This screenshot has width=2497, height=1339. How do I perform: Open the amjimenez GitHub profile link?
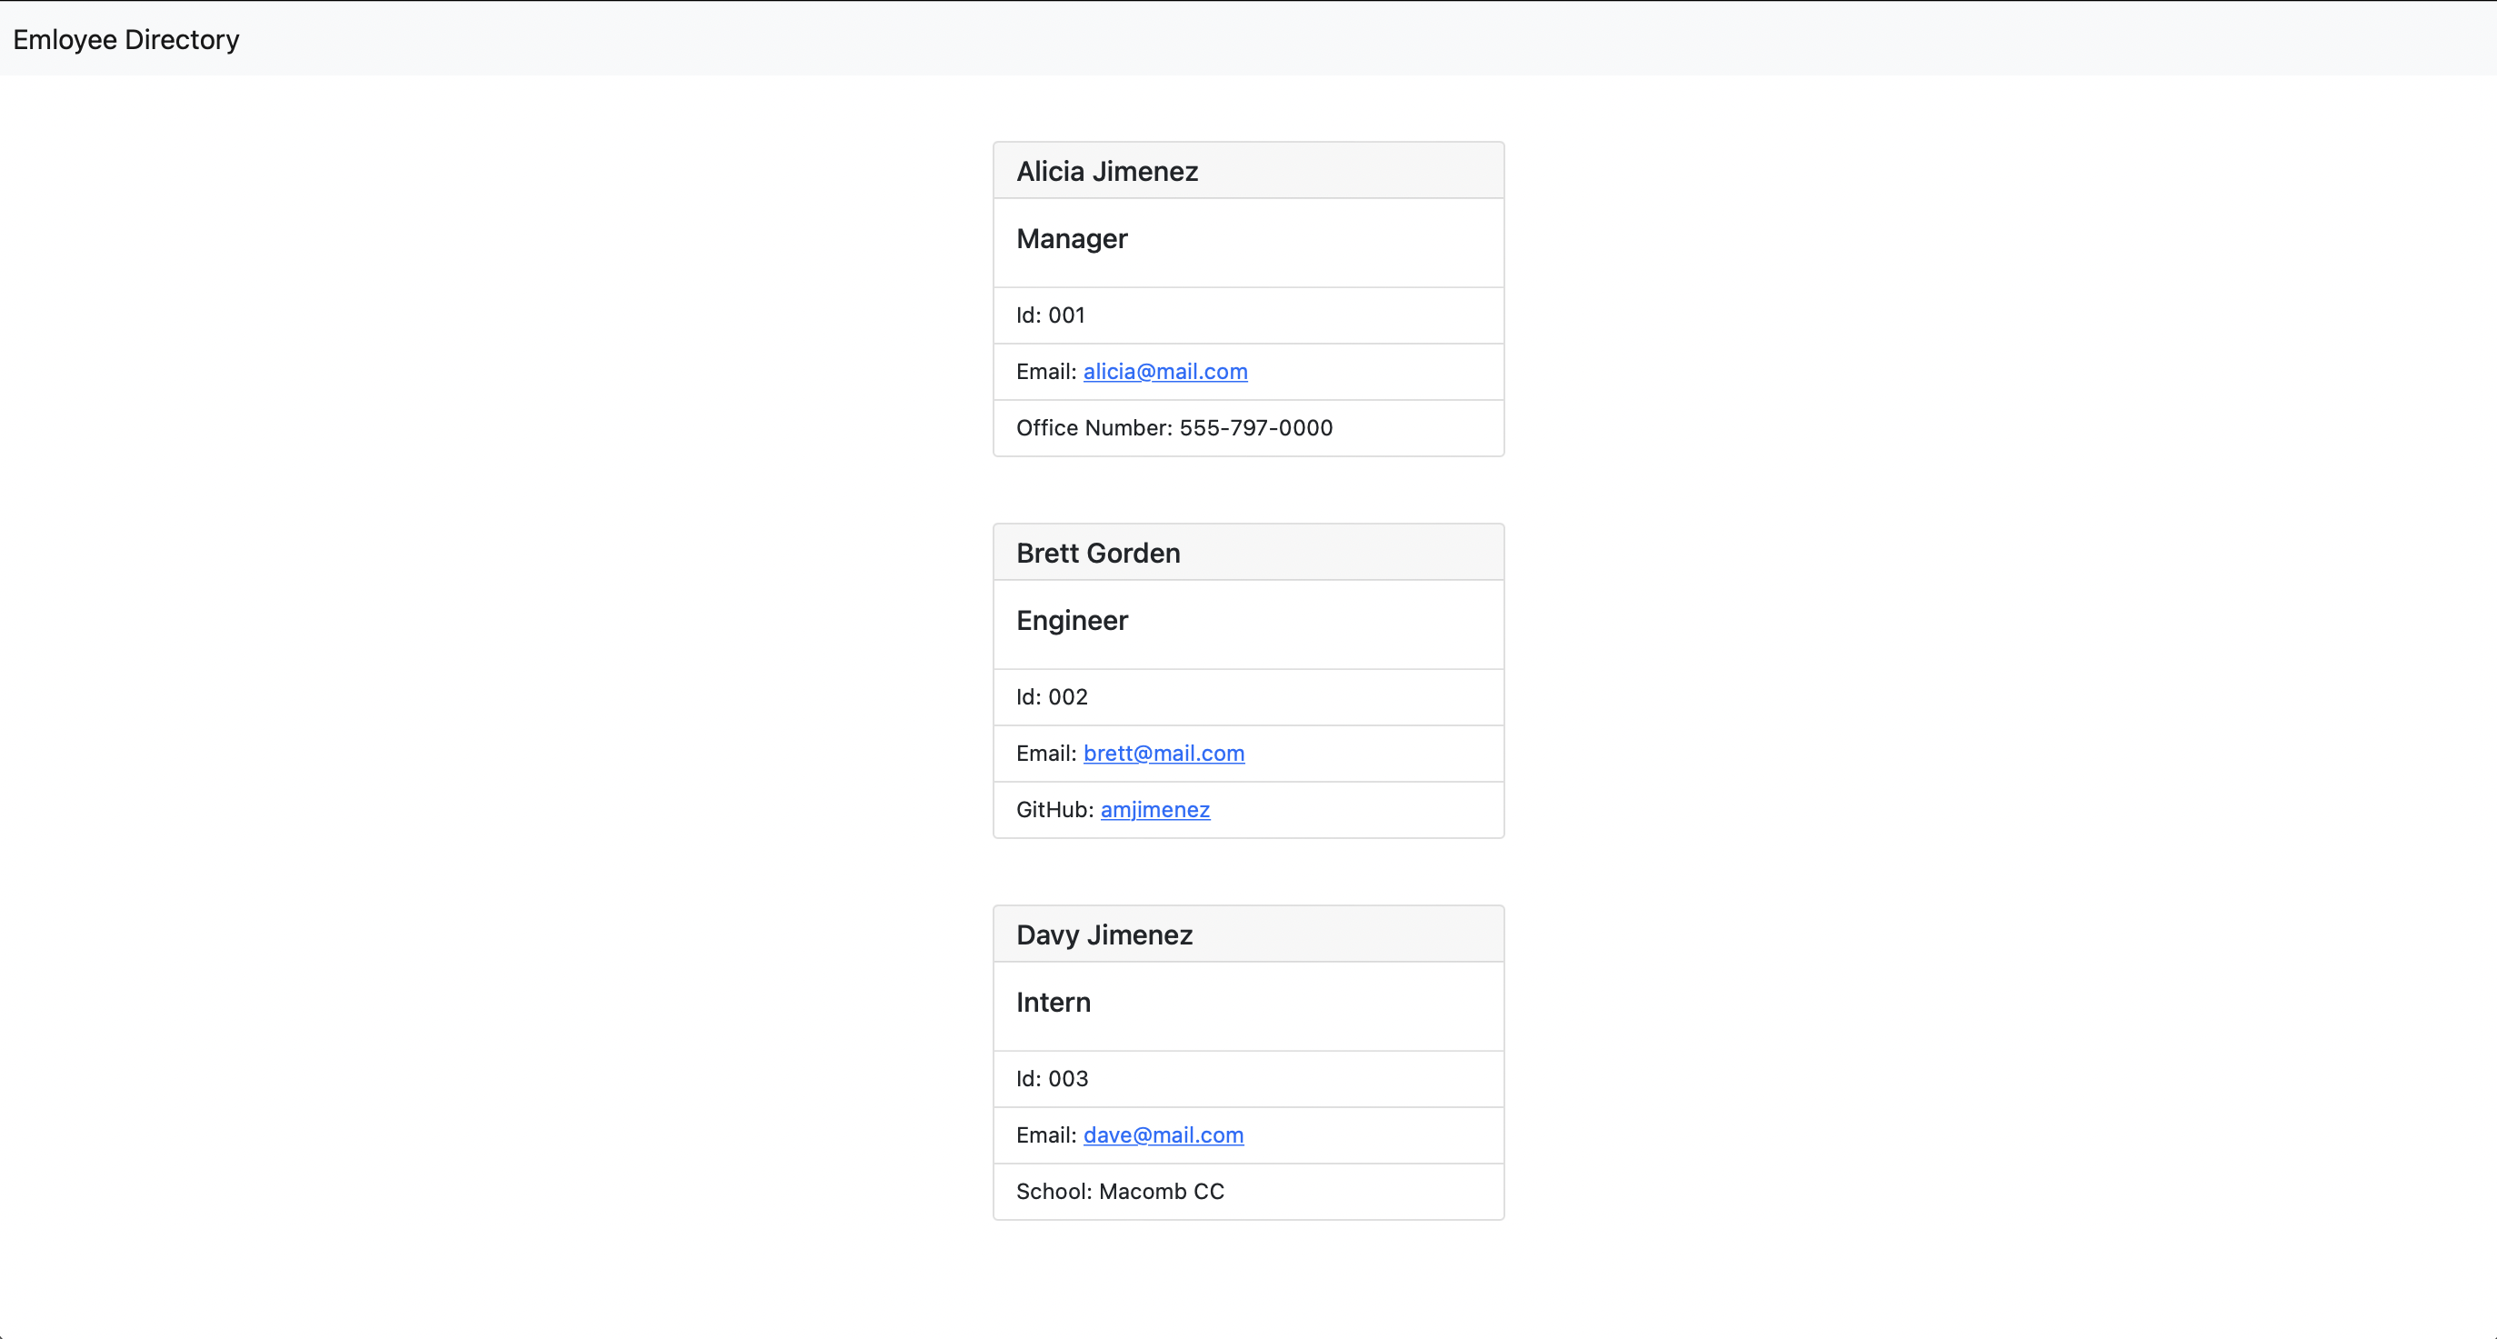tap(1154, 810)
